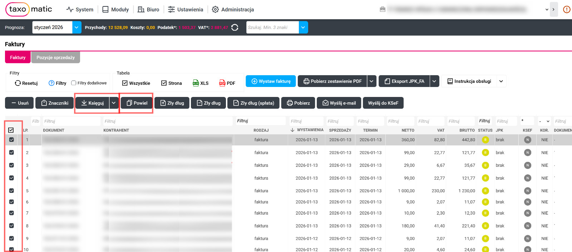
Task: Expand the Księguj dropdown arrow
Action: [x=114, y=103]
